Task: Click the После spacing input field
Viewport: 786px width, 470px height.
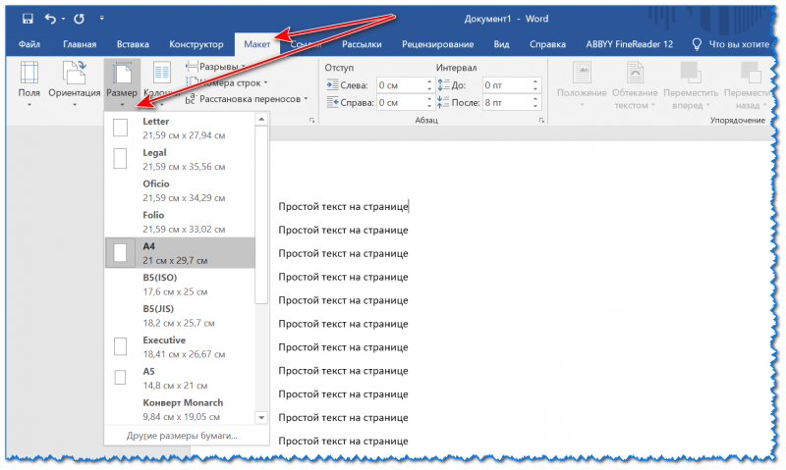Action: pos(506,103)
